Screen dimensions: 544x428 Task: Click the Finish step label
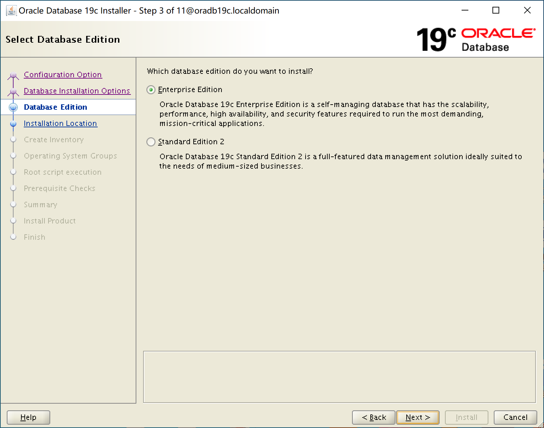pyautogui.click(x=34, y=237)
